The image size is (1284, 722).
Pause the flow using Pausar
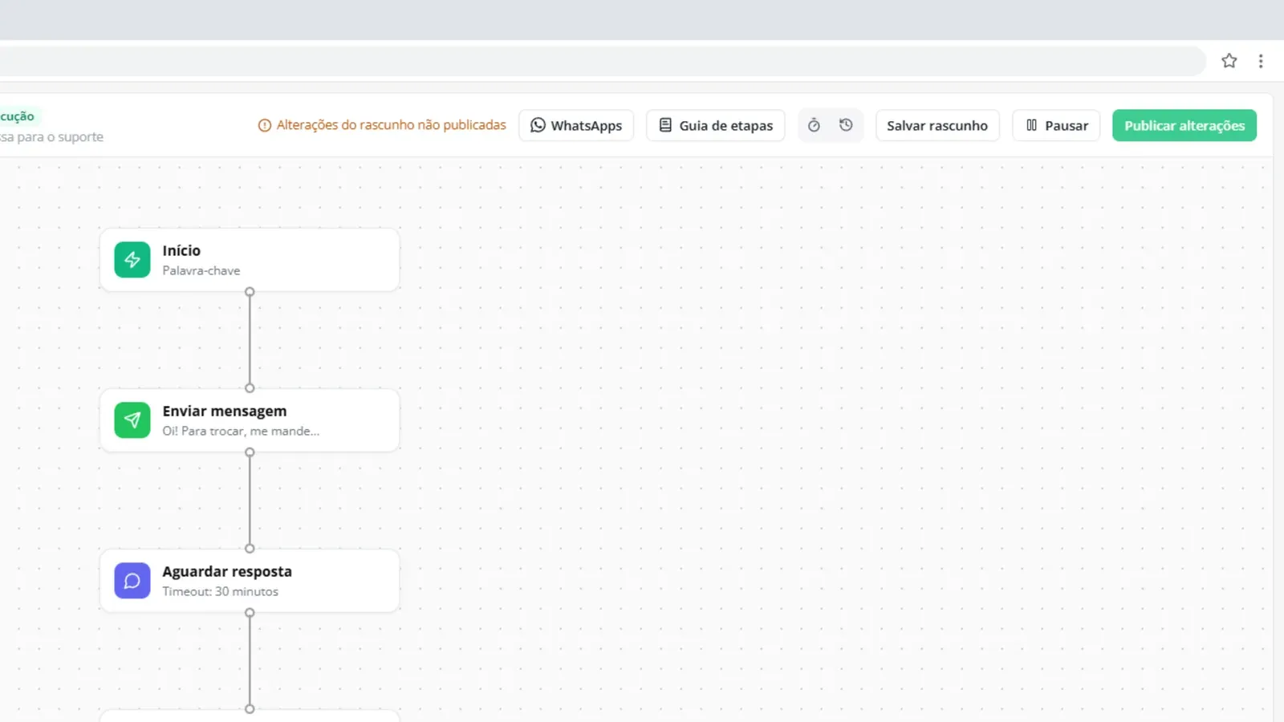(1056, 125)
